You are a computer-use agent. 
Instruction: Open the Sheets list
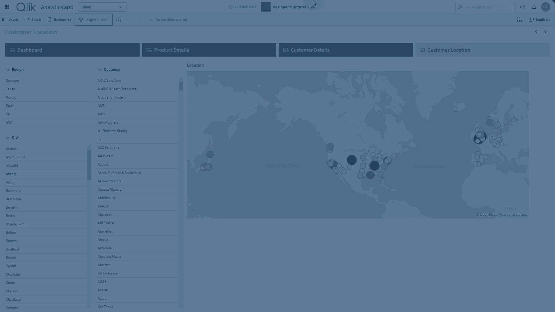(x=33, y=20)
